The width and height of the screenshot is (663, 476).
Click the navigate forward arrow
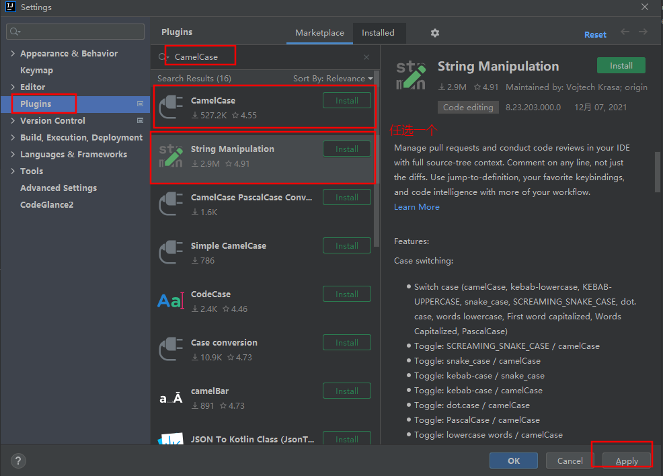point(643,32)
